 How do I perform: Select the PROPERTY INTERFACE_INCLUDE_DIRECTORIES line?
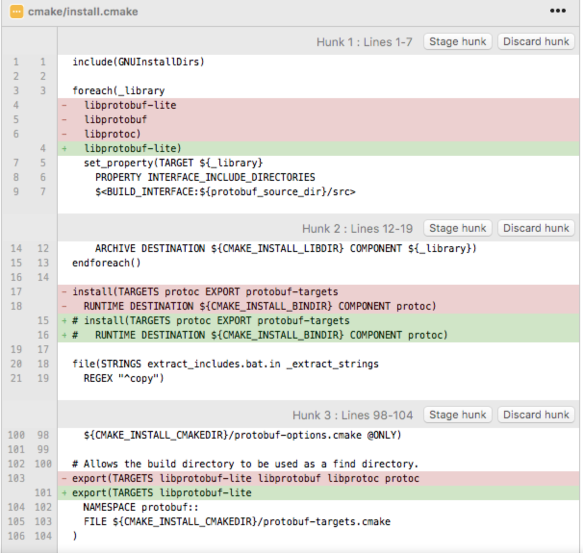tap(318, 177)
